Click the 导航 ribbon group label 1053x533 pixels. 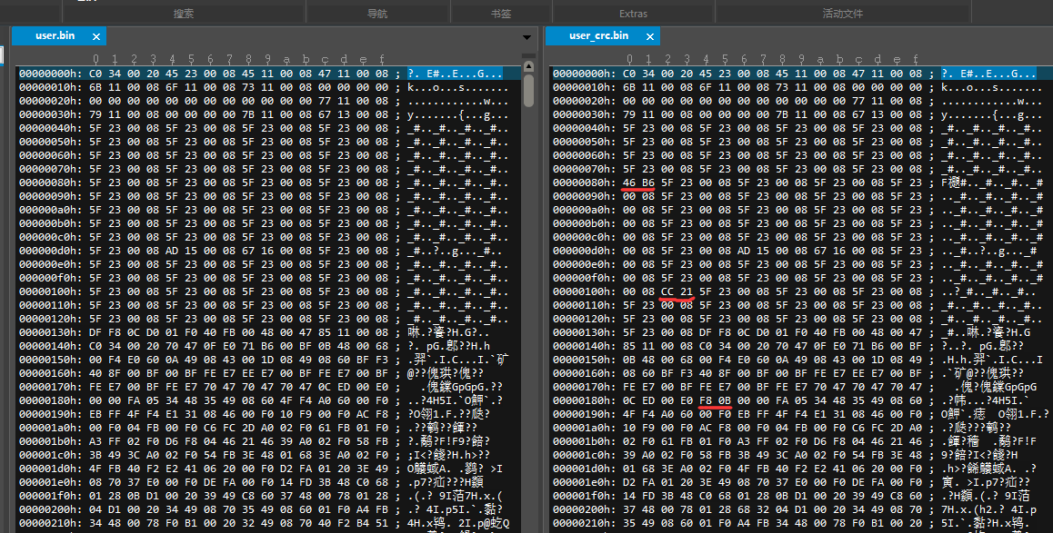point(377,14)
